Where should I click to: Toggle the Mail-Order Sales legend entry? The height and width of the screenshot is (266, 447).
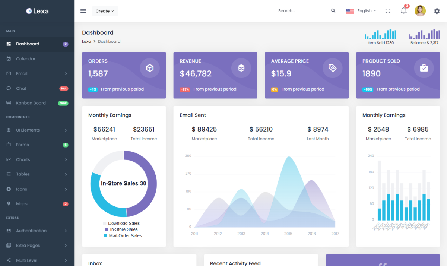[x=125, y=236]
